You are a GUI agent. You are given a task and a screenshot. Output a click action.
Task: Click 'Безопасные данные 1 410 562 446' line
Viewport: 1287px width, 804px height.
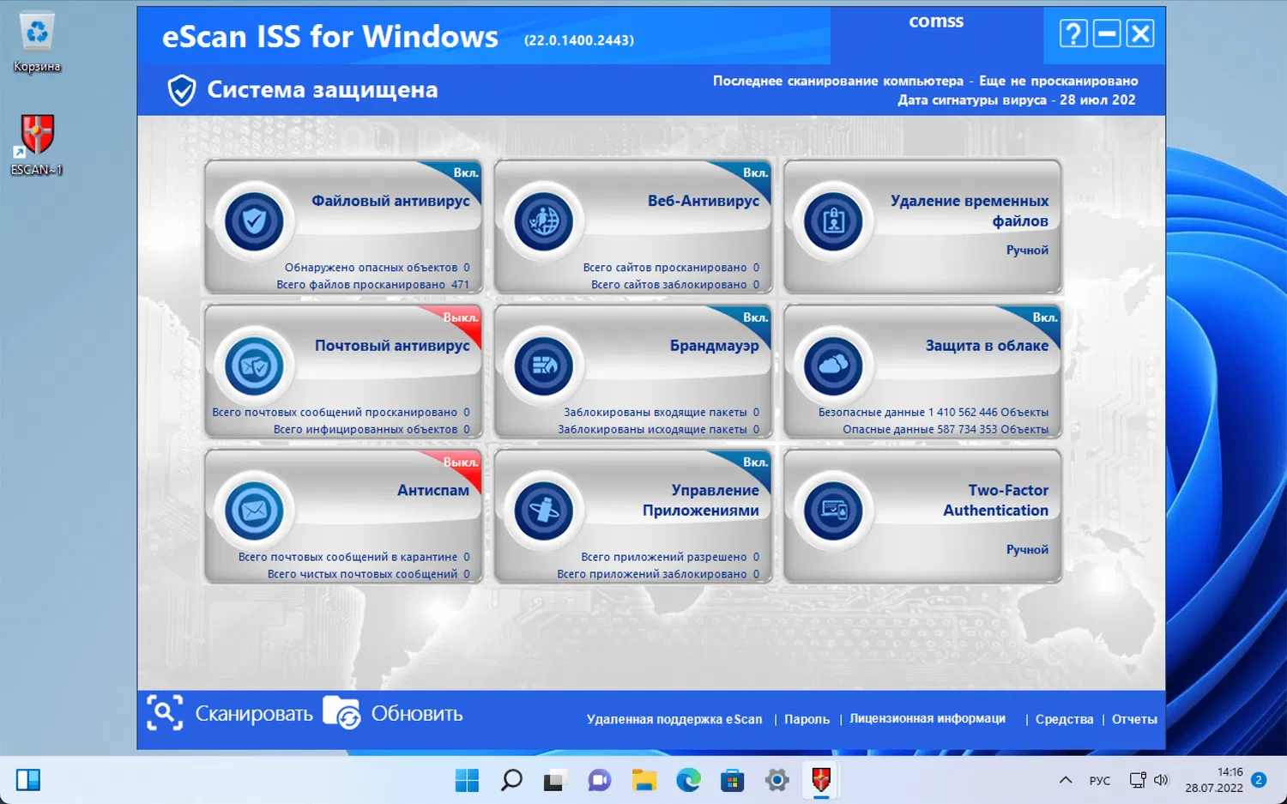click(x=934, y=413)
